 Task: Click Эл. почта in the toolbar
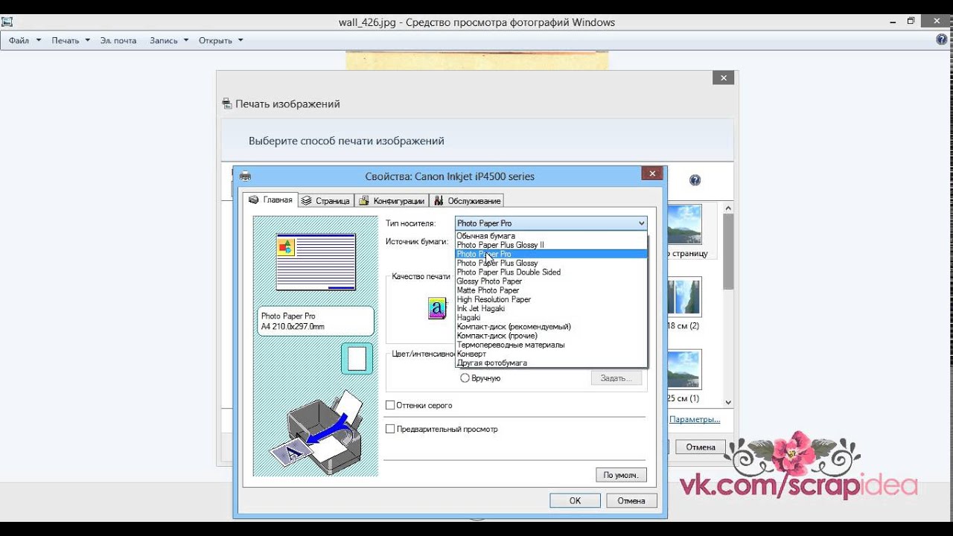point(118,40)
